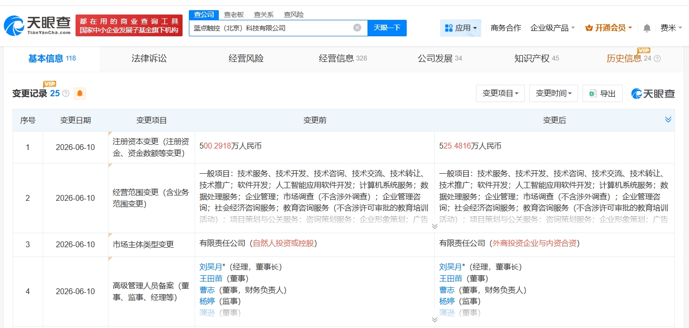
Task: Click the 外商投资企业与内资合资 text
Action: tap(535, 243)
